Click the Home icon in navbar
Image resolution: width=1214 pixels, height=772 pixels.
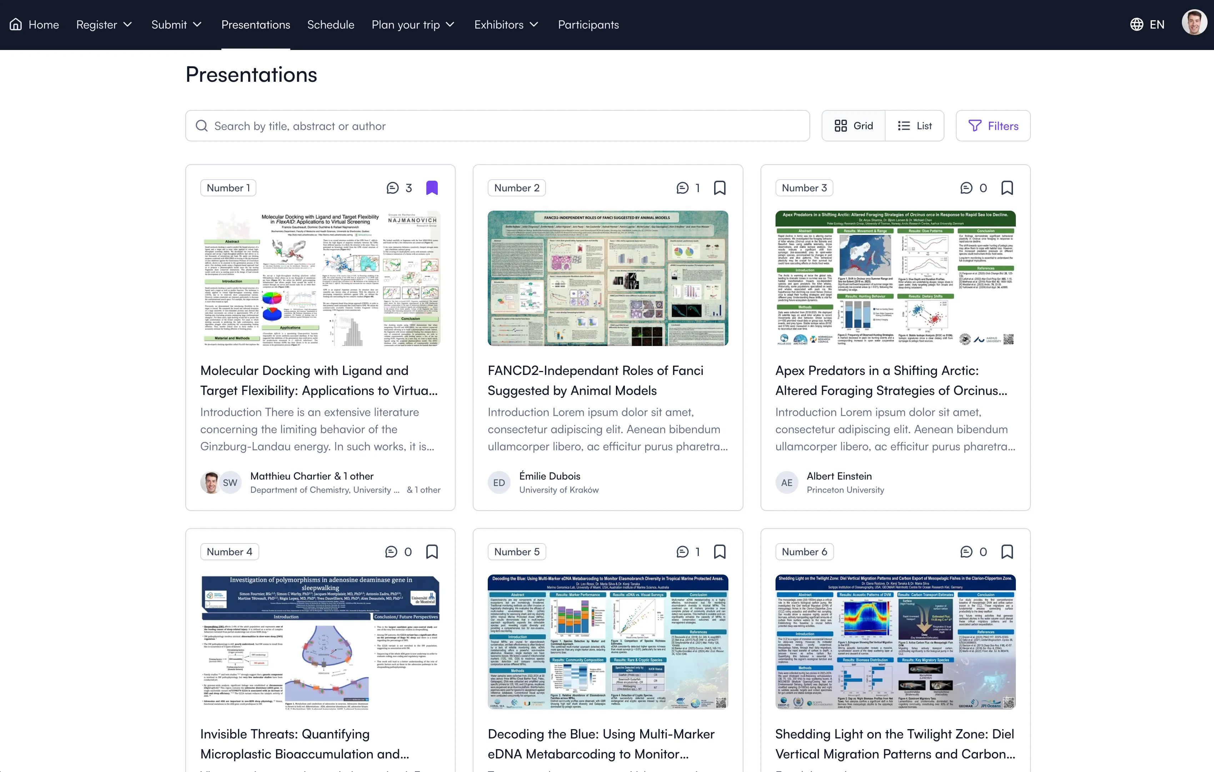pyautogui.click(x=16, y=24)
